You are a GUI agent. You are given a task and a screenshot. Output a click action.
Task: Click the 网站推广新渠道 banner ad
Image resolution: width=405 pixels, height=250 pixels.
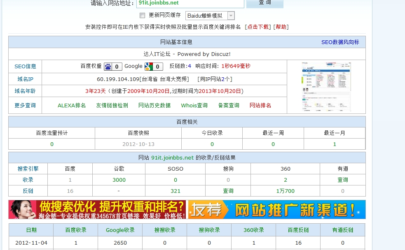[x=276, y=210]
